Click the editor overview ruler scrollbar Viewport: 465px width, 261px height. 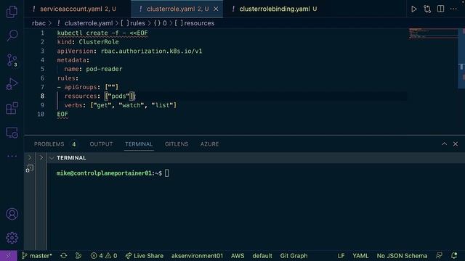point(461,59)
